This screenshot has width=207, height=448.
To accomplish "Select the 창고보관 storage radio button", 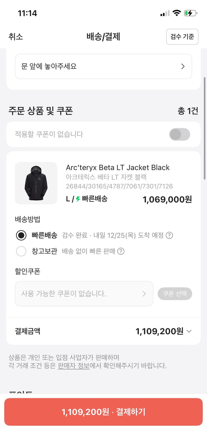I will coord(21,251).
